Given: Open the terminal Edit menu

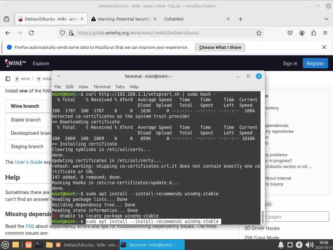Looking at the screenshot, I should [70, 87].
